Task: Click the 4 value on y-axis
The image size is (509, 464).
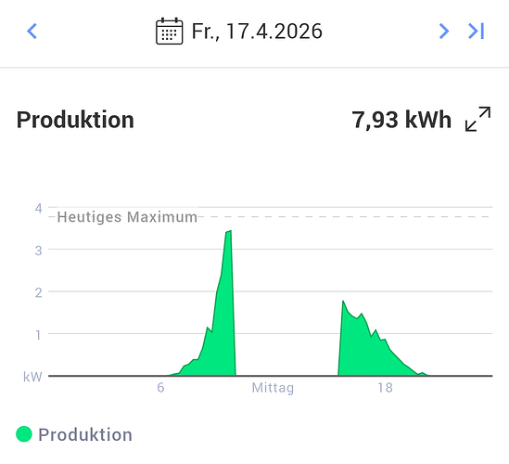Action: click(39, 208)
